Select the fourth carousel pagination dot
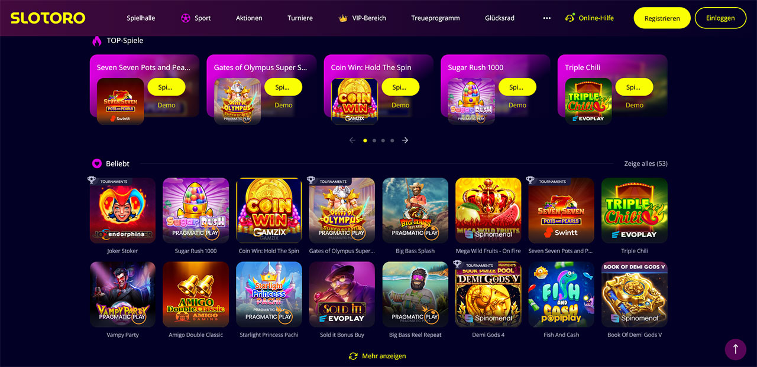757x367 pixels. click(392, 140)
